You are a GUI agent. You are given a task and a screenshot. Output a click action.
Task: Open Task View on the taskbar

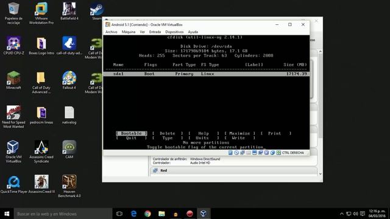tap(119, 214)
